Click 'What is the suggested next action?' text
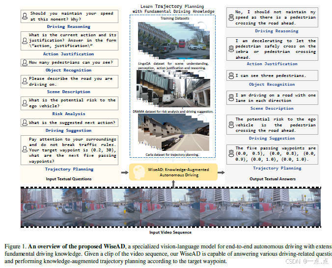 72,122
